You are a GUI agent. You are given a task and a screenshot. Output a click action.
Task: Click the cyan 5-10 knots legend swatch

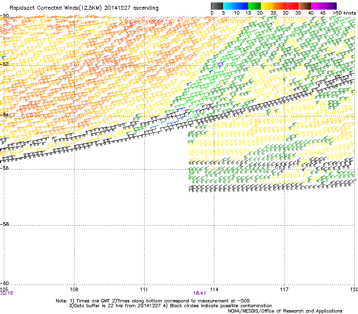229,6
